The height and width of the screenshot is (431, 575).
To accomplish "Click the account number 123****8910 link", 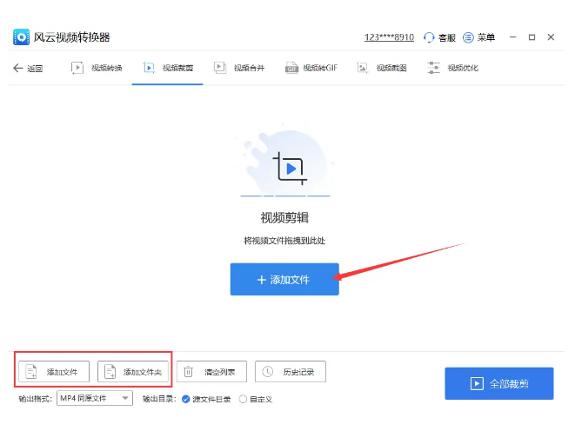I will coord(389,37).
